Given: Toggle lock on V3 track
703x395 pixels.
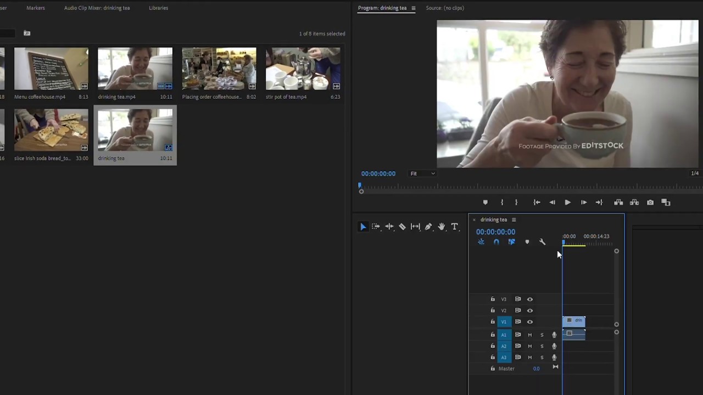Looking at the screenshot, I should (493, 299).
